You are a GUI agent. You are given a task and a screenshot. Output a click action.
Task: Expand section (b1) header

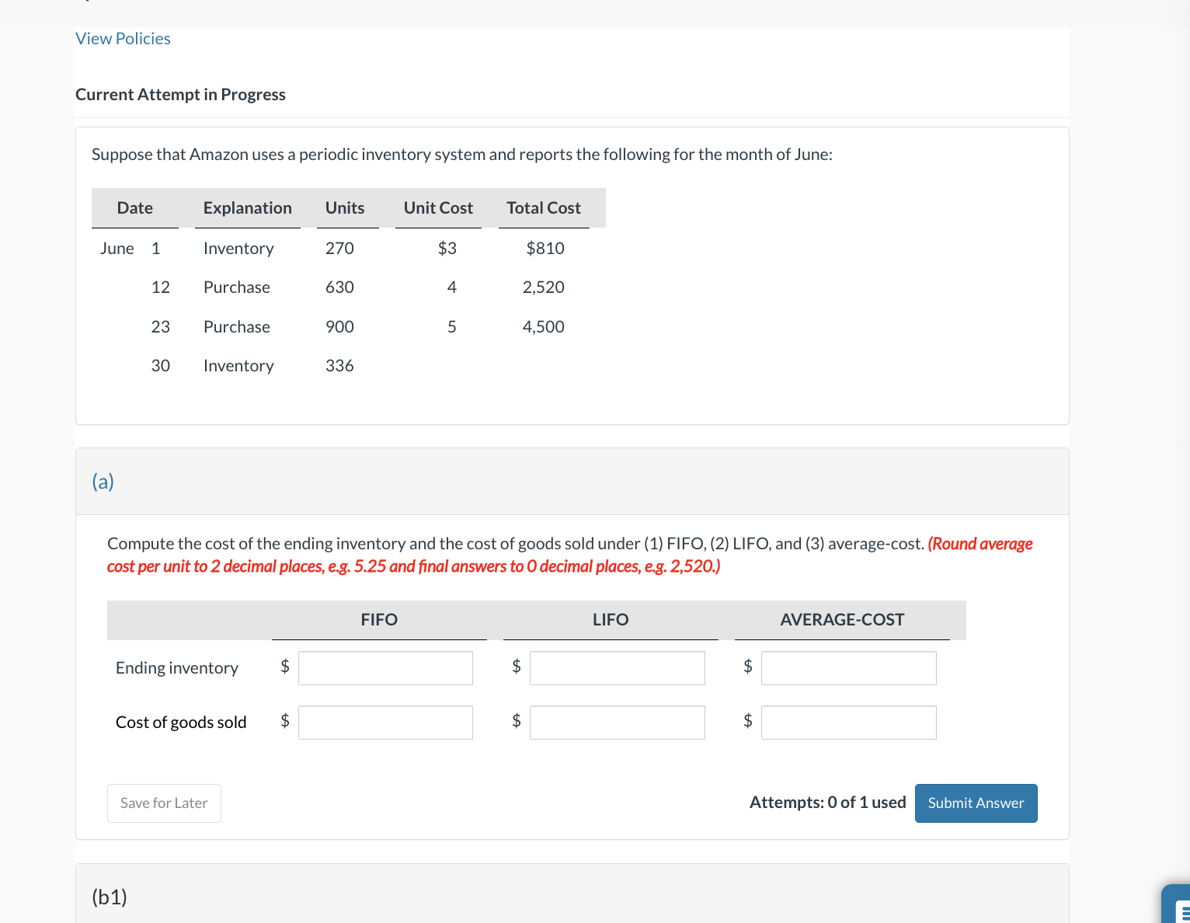tap(109, 897)
